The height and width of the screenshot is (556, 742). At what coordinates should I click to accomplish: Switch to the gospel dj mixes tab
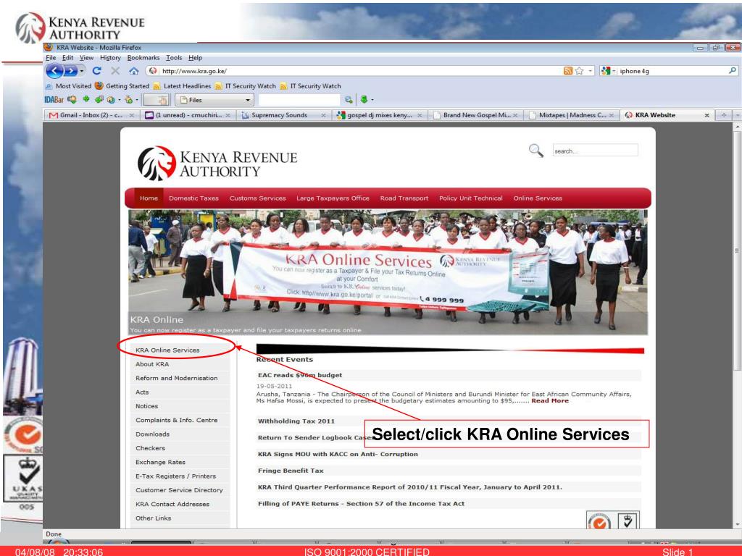[380, 115]
